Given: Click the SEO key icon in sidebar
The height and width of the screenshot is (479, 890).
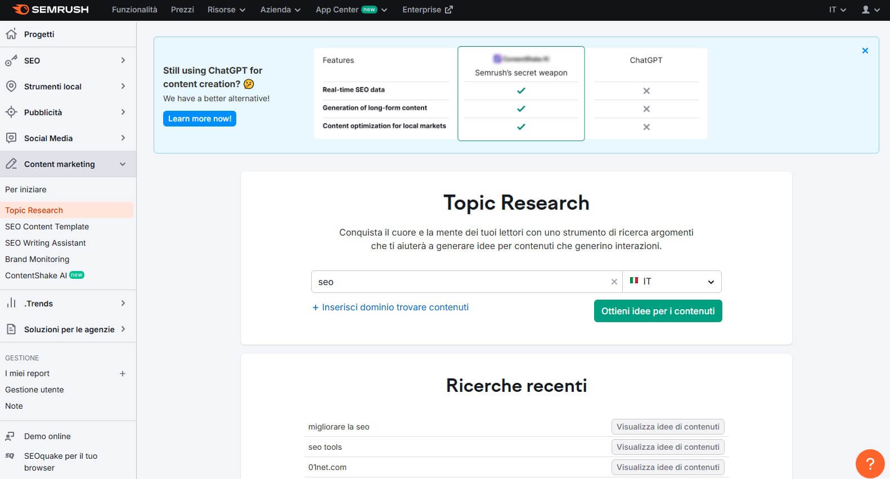Looking at the screenshot, I should pos(11,61).
